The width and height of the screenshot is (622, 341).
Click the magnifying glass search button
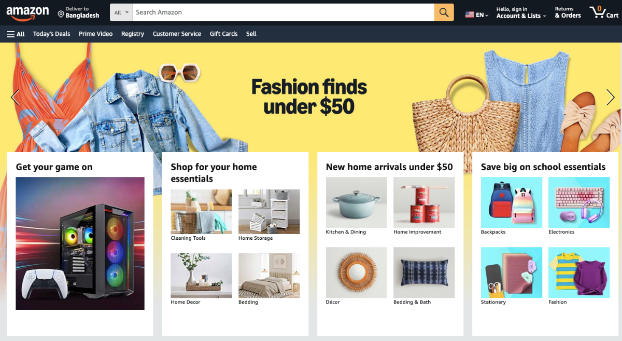tap(444, 12)
